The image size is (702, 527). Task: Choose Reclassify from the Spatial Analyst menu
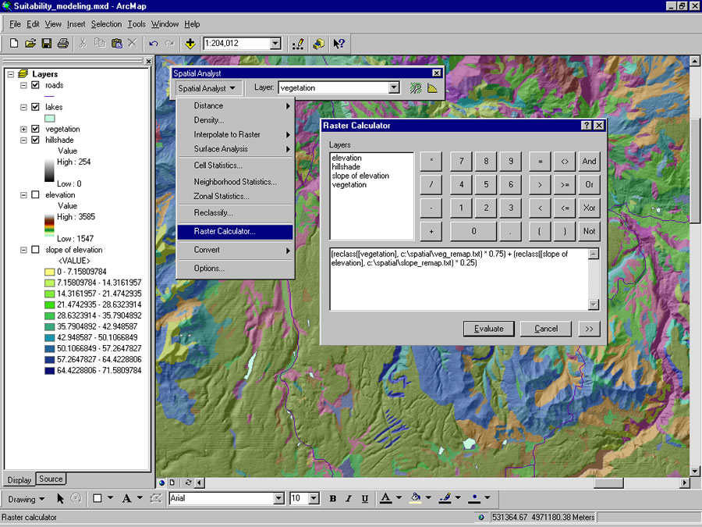(213, 212)
